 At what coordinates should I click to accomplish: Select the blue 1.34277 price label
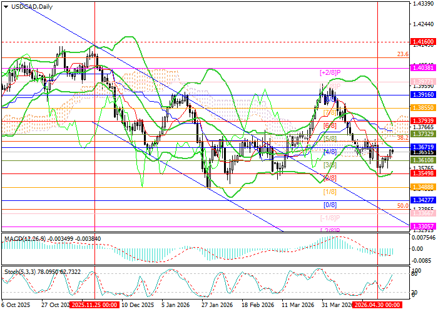pyautogui.click(x=423, y=200)
